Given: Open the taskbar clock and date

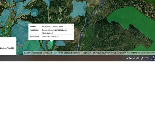Looking at the screenshot, I should coord(153,58).
